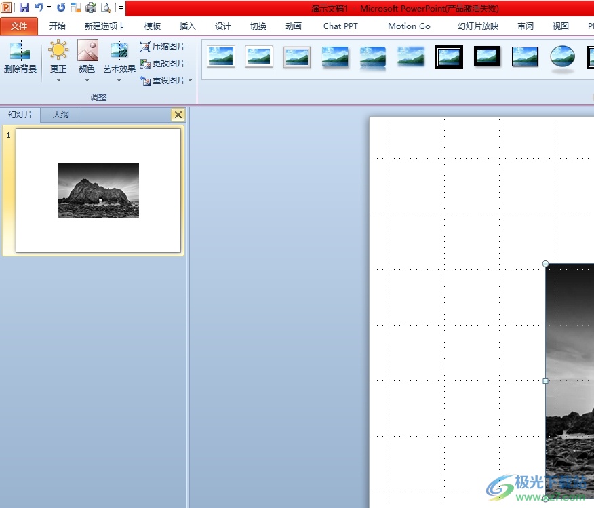Image resolution: width=594 pixels, height=508 pixels.
Task: Expand the 重设图片 dropdown arrow
Action: tap(190, 81)
